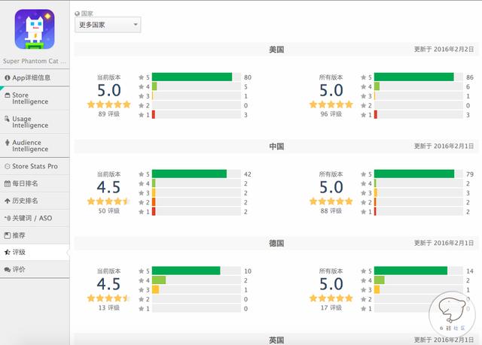Image resolution: width=482 pixels, height=345 pixels.
Task: Open the 评价 reviews page
Action: [x=35, y=269]
